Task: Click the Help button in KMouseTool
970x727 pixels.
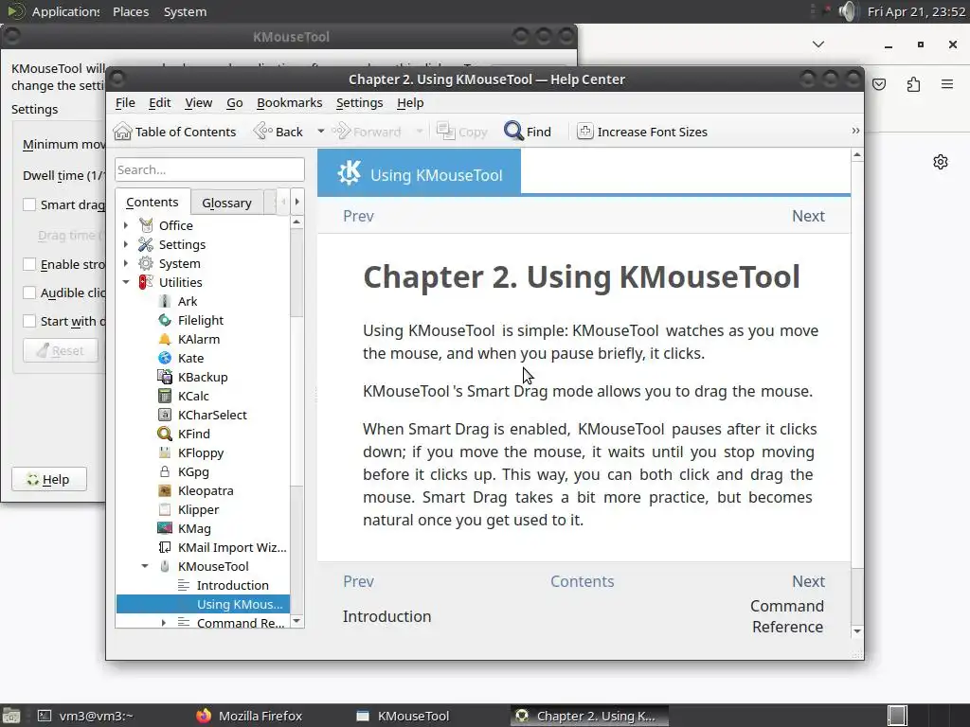Action: pyautogui.click(x=49, y=480)
